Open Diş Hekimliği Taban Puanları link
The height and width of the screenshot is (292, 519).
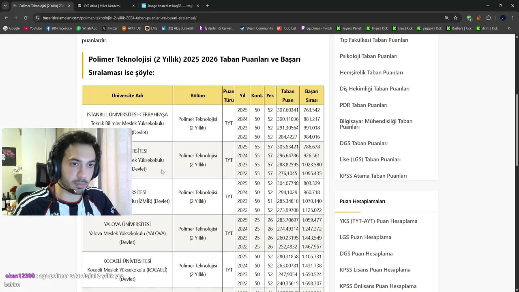(375, 88)
